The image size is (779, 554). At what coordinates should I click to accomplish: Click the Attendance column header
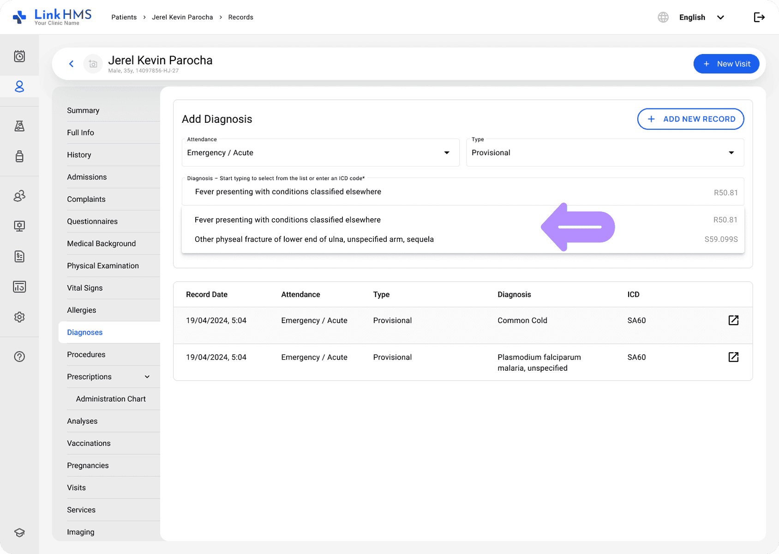pos(300,295)
